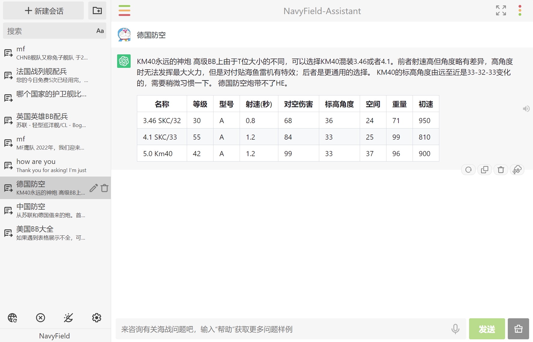This screenshot has height=342, width=533.
Task: Open the settings gear icon
Action: [96, 318]
